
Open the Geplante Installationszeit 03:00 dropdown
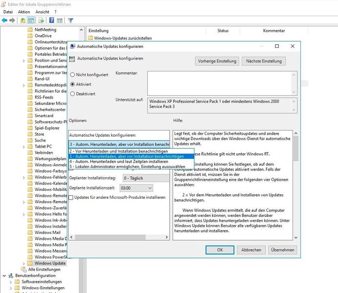(x=136, y=188)
